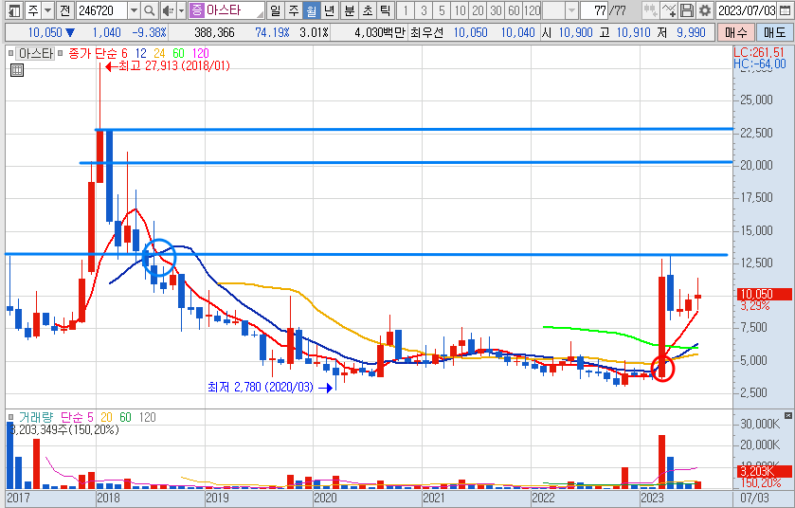This screenshot has width=795, height=508.
Task: Click the 2018 year marker on time axis
Action: click(x=108, y=498)
